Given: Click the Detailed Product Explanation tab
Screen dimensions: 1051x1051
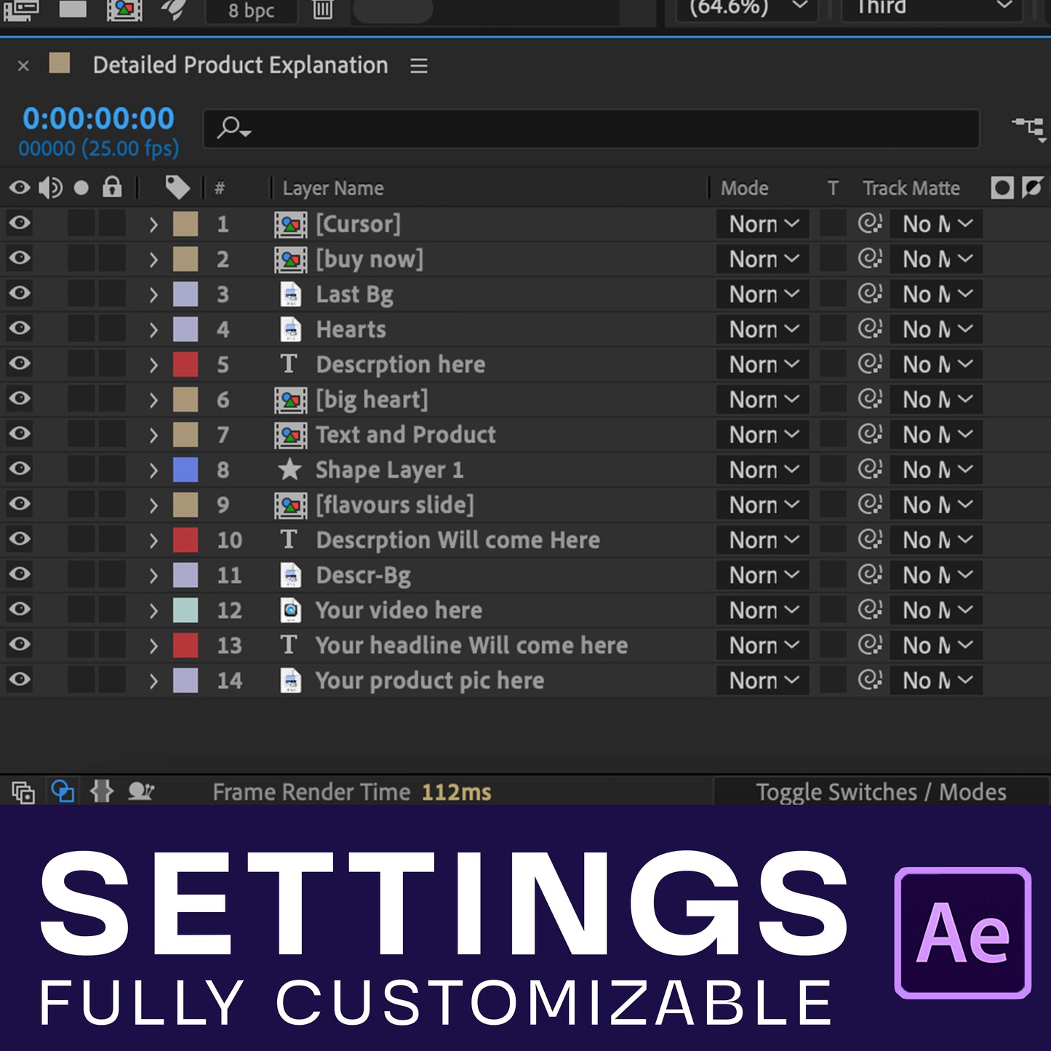Looking at the screenshot, I should point(240,65).
